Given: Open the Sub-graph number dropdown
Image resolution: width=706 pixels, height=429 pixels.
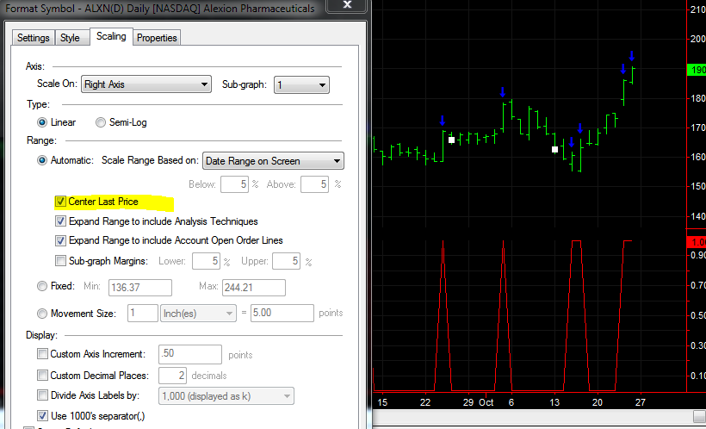Looking at the screenshot, I should (x=301, y=84).
